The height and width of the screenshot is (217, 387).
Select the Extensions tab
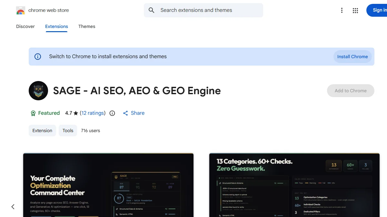click(56, 26)
